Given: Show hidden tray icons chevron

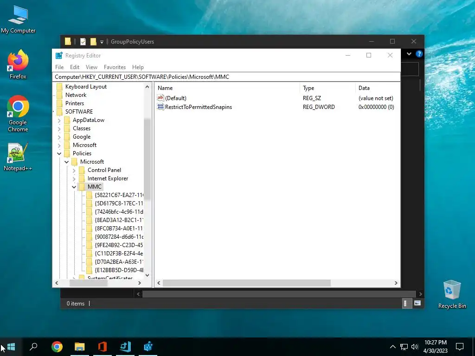Looking at the screenshot, I should [392, 347].
